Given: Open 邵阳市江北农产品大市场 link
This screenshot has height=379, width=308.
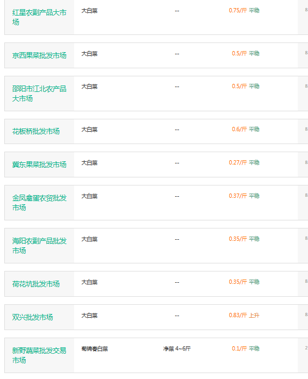Looking at the screenshot, I should click(x=39, y=94).
